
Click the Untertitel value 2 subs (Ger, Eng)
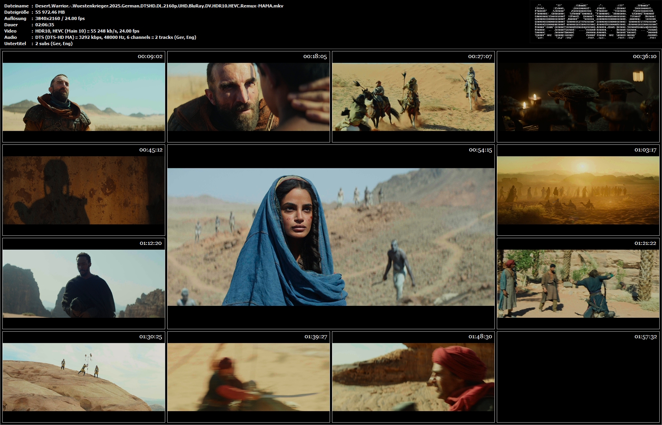click(x=54, y=44)
